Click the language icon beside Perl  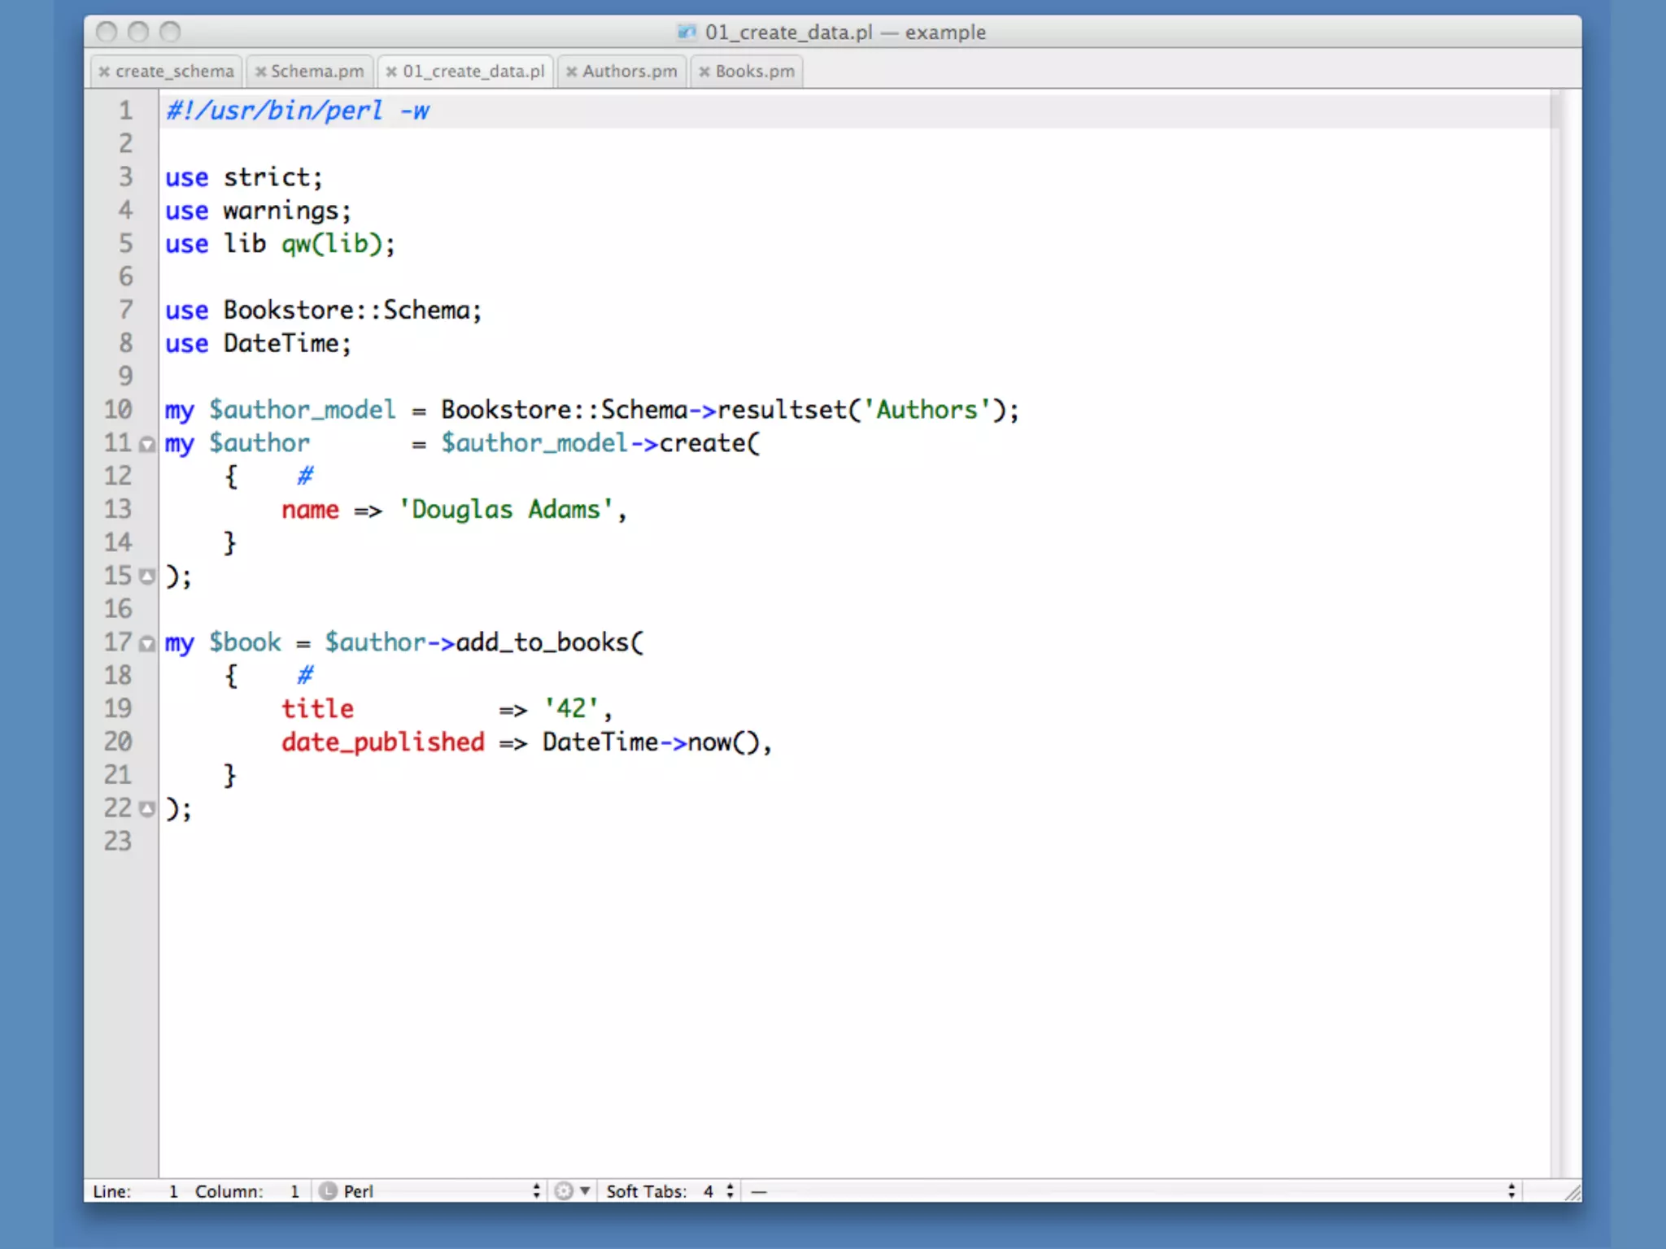click(x=328, y=1191)
